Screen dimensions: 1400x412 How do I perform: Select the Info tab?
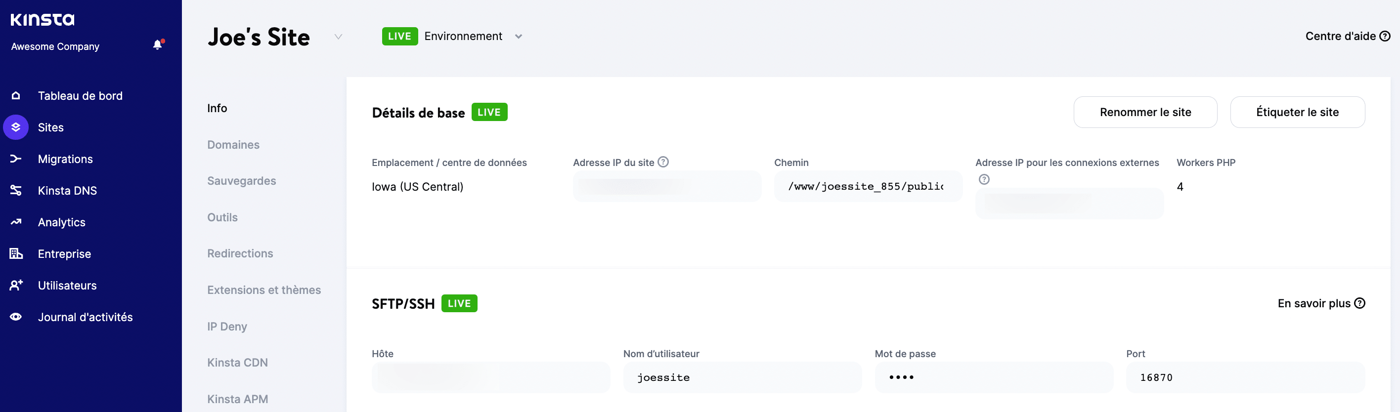pos(217,108)
